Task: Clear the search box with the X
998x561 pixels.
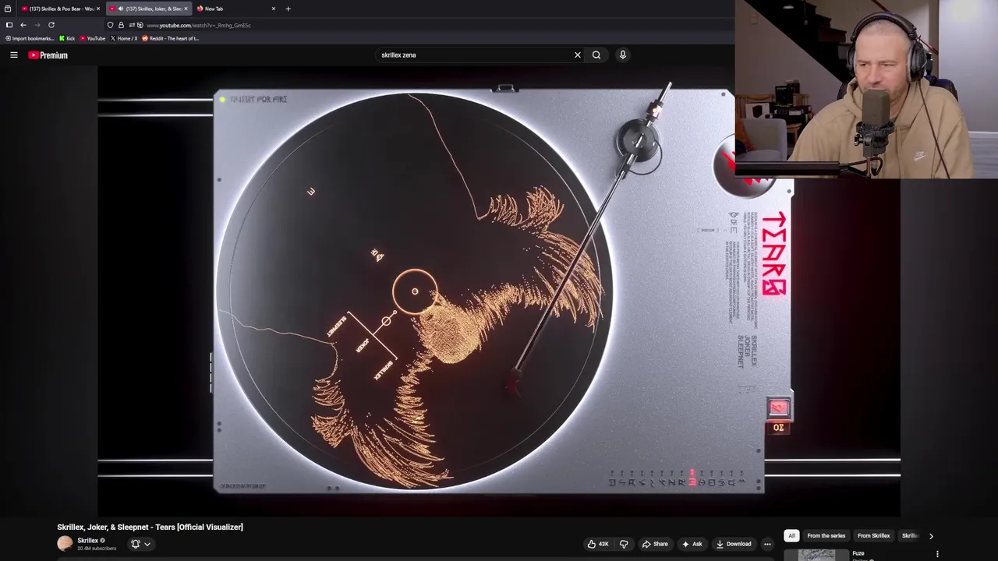Action: pyautogui.click(x=578, y=55)
